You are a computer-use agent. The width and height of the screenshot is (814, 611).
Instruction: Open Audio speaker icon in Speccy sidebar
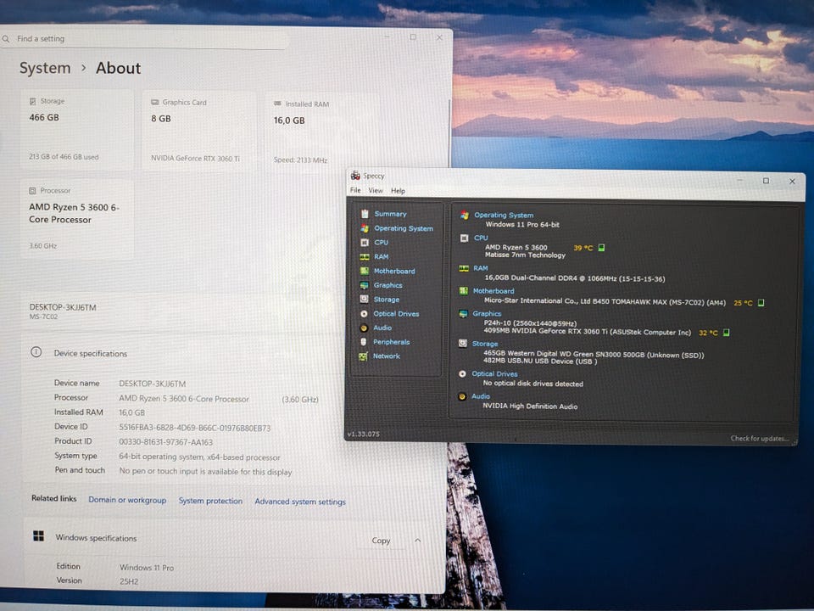point(364,328)
